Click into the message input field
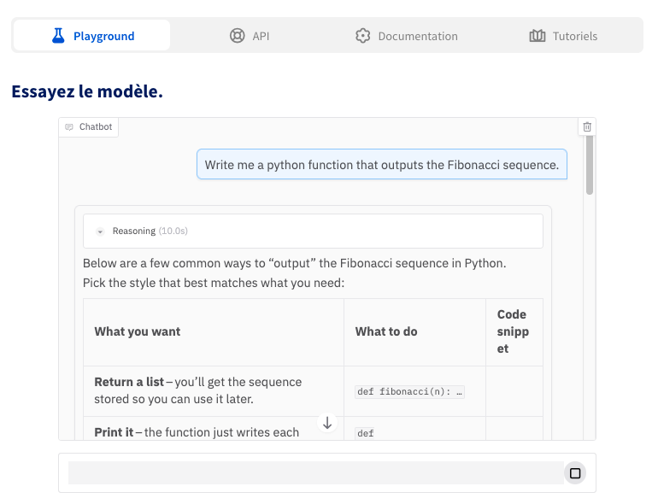658x504 pixels. pyautogui.click(x=314, y=473)
